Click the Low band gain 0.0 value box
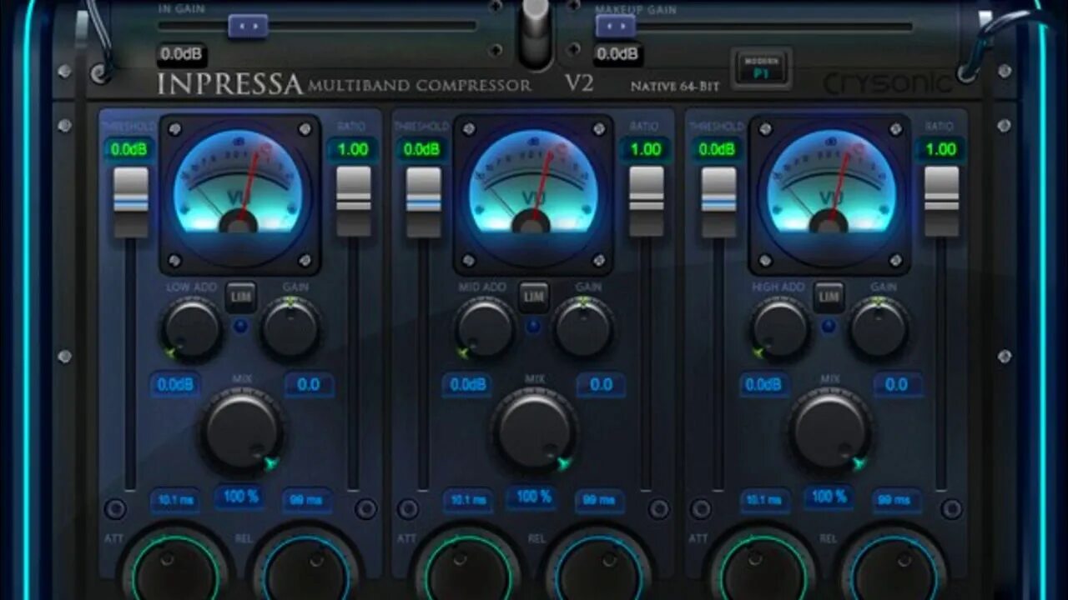 tap(309, 385)
